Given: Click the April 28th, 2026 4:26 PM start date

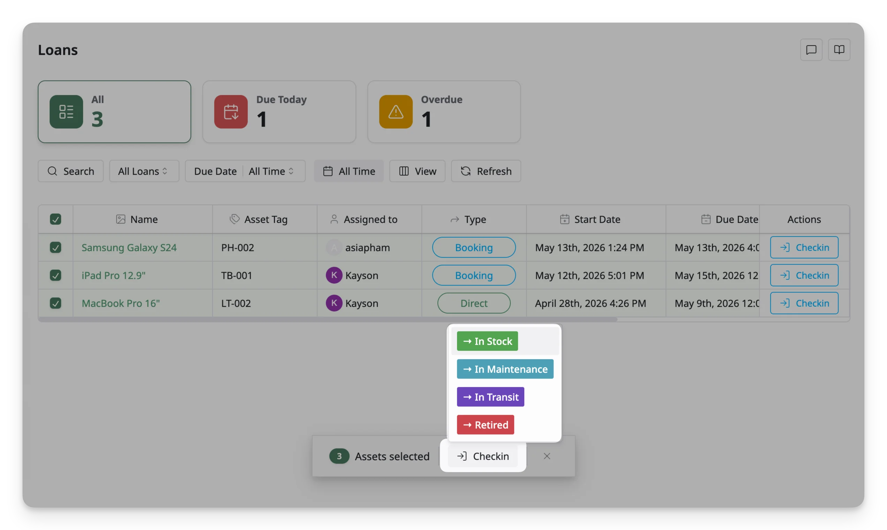Looking at the screenshot, I should point(590,303).
